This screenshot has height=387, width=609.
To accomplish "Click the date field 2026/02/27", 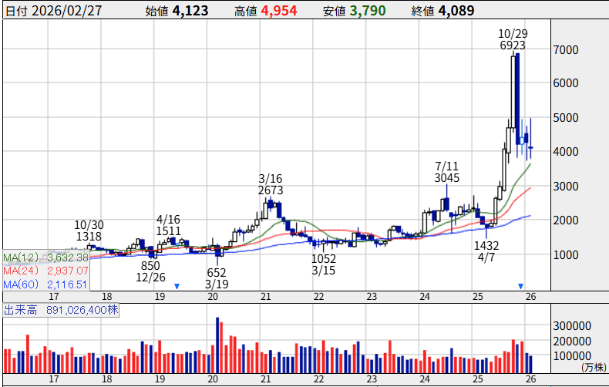I will [62, 11].
